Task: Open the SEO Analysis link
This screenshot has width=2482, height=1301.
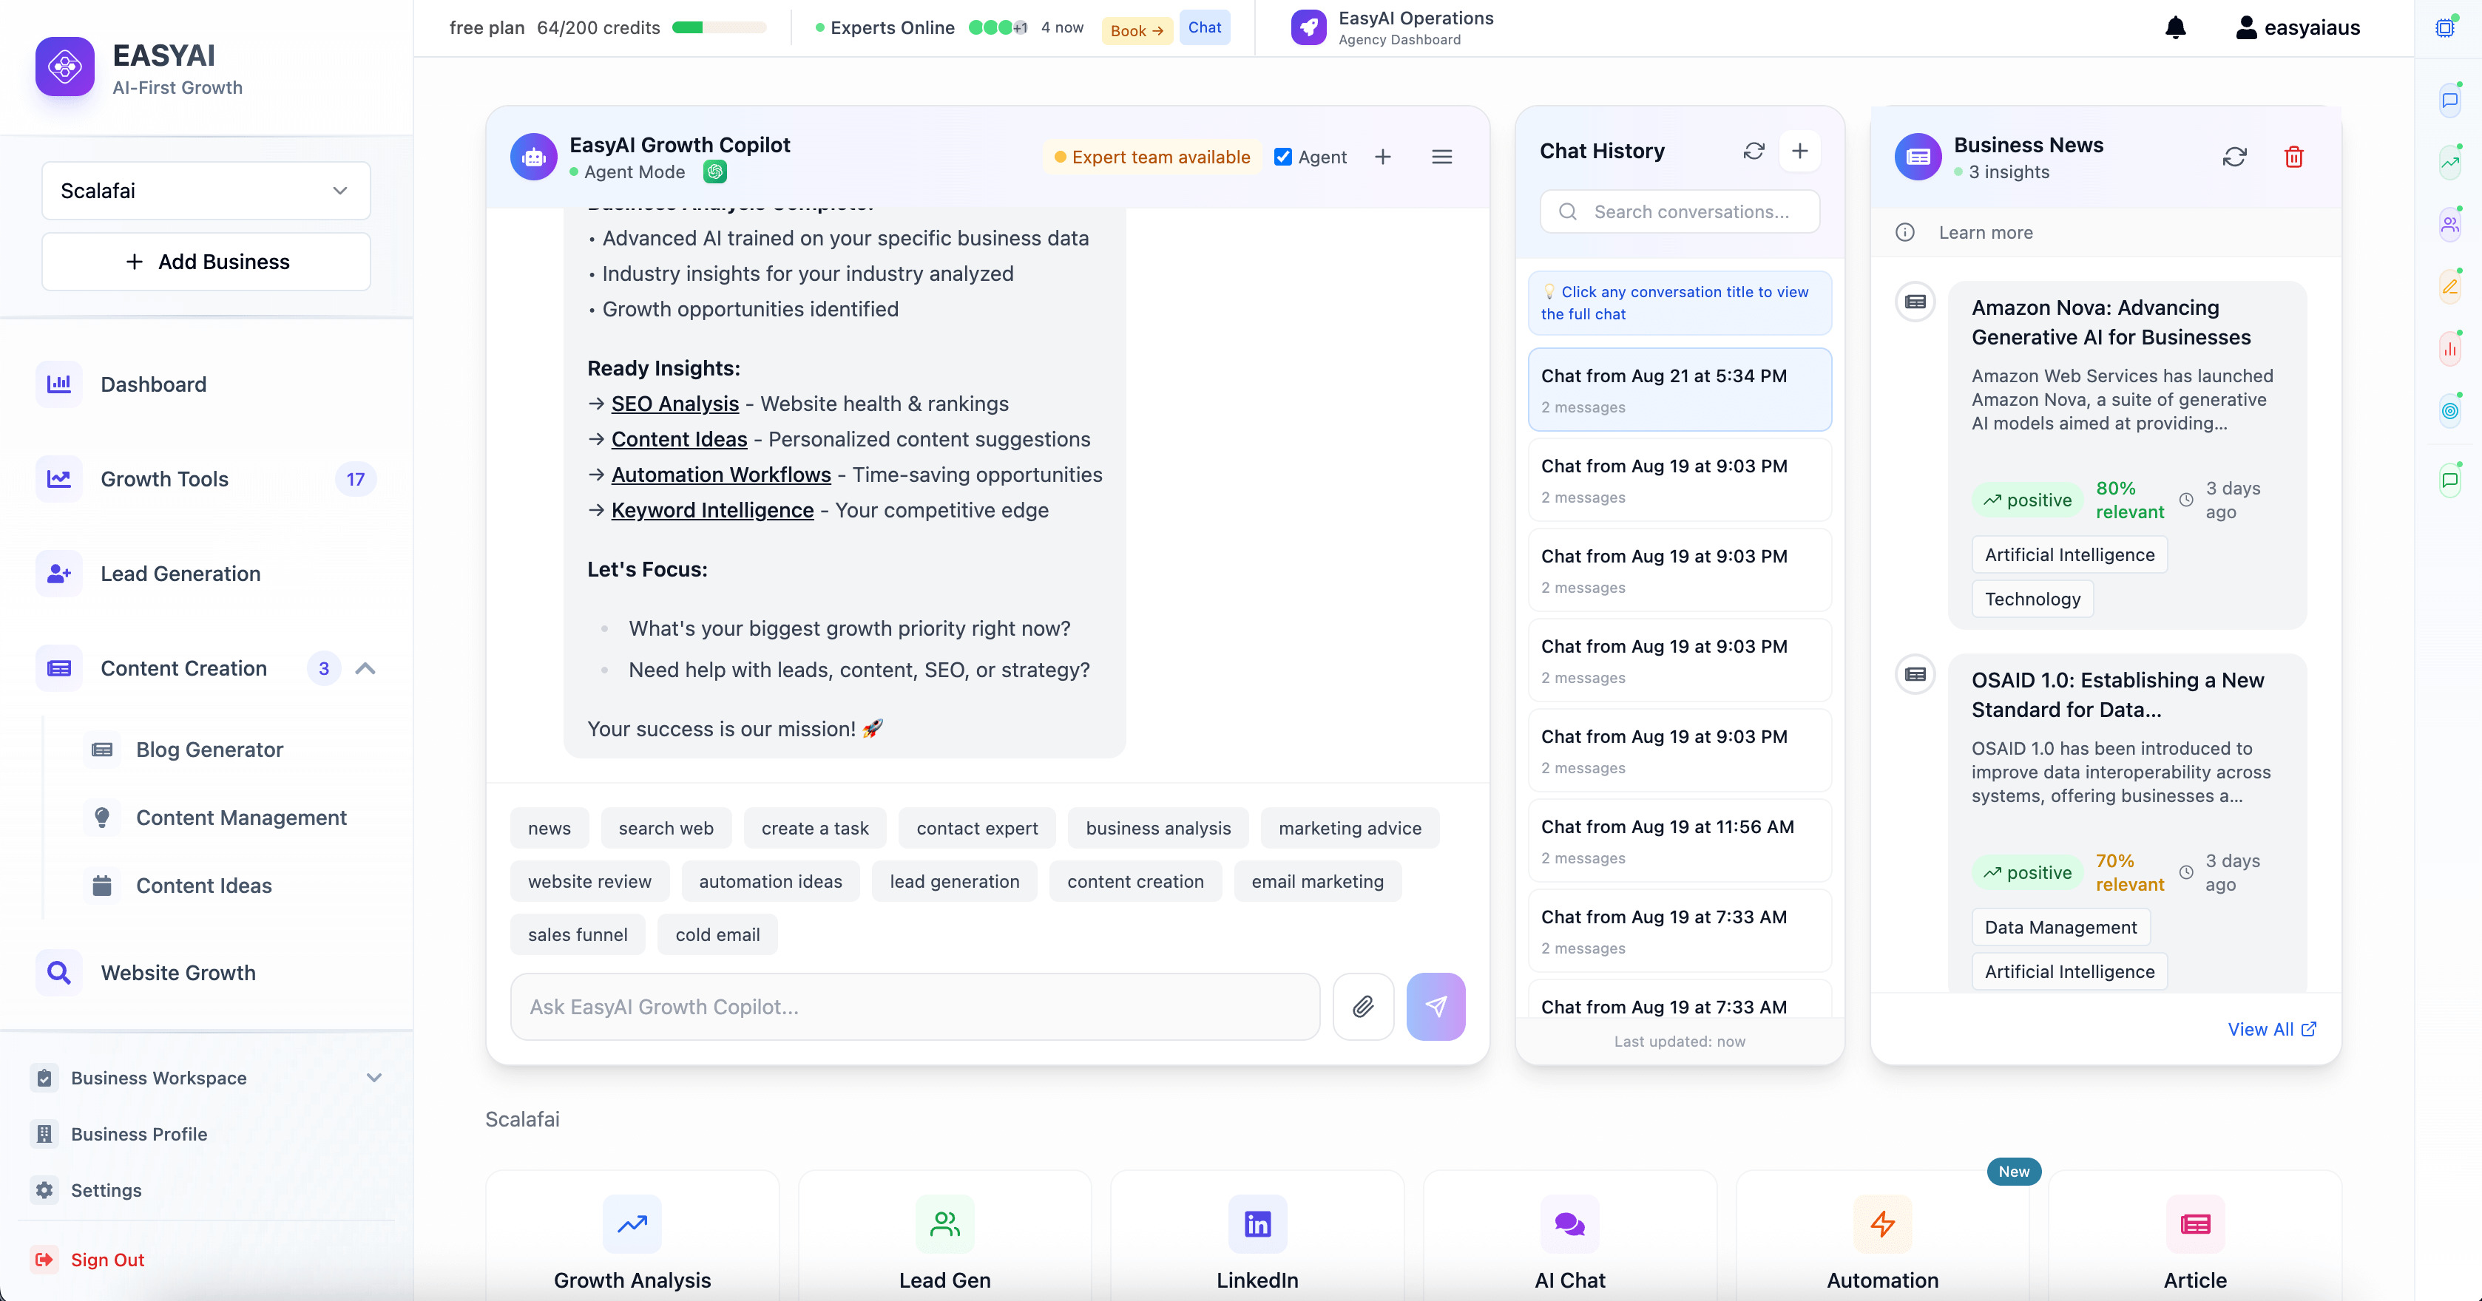Action: click(x=674, y=404)
